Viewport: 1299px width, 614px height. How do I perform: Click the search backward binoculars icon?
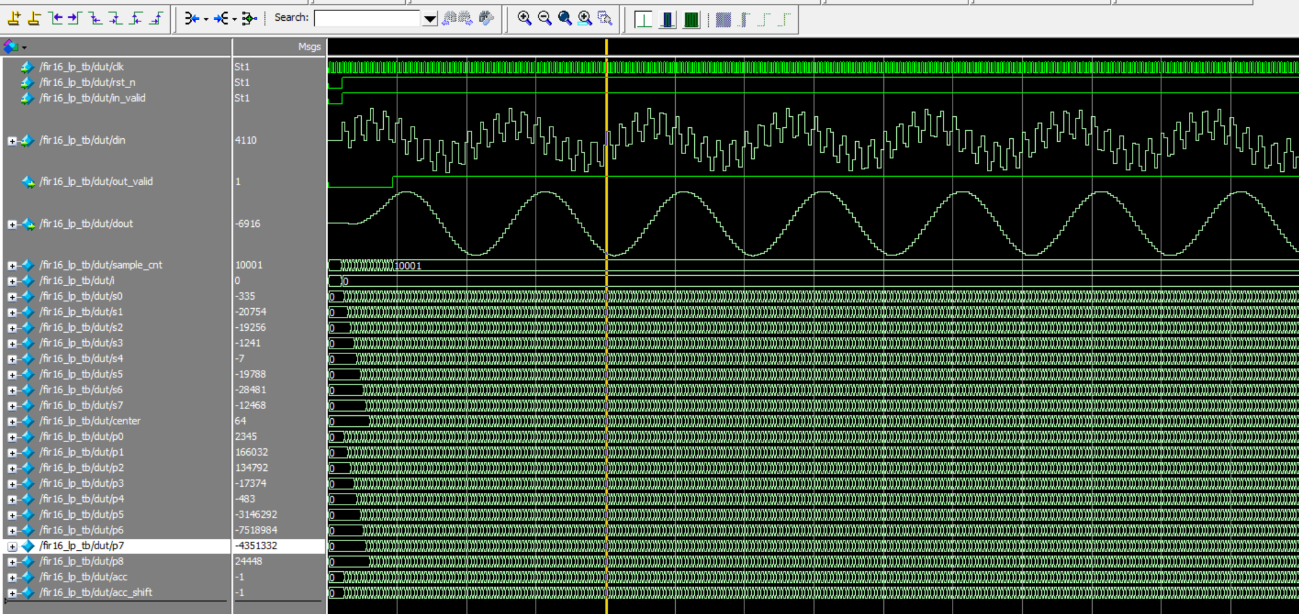449,18
